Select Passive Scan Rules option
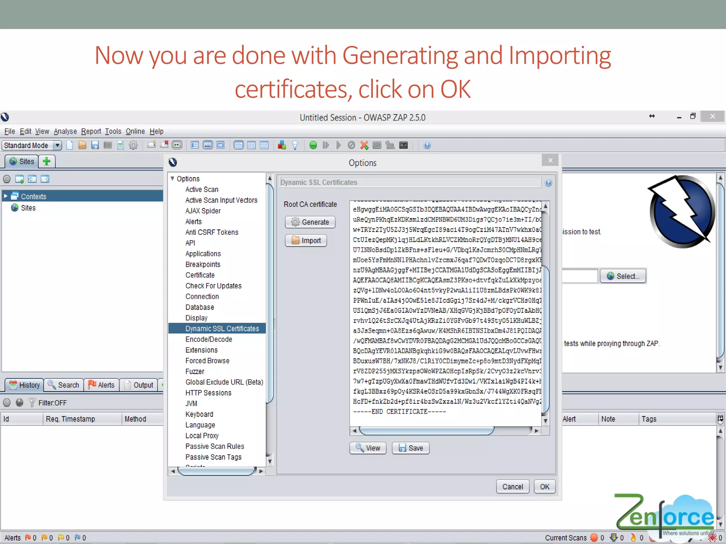The height and width of the screenshot is (544, 726). click(x=215, y=446)
